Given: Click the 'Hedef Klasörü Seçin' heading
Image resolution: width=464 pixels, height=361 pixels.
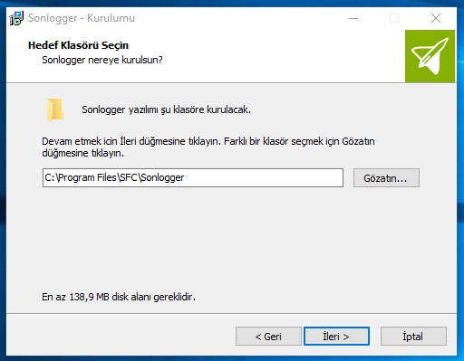Looking at the screenshot, I should (x=78, y=45).
